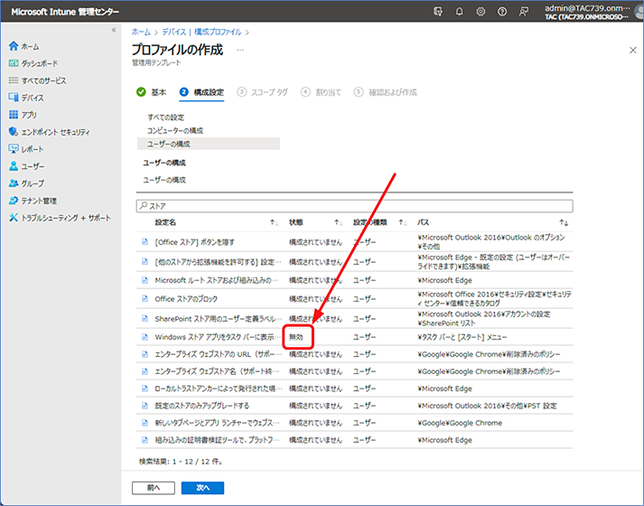Open ローカルトラストアンカーによって発行された setting
The image size is (644, 506).
pos(219,389)
